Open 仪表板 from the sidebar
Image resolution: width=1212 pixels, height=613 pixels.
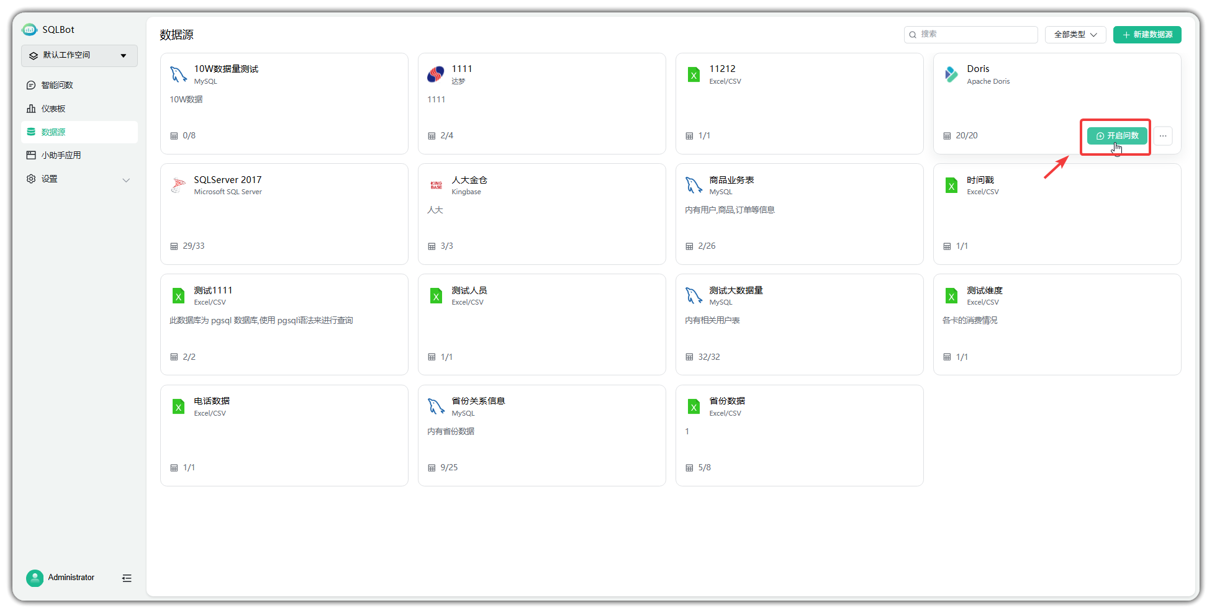click(x=53, y=109)
